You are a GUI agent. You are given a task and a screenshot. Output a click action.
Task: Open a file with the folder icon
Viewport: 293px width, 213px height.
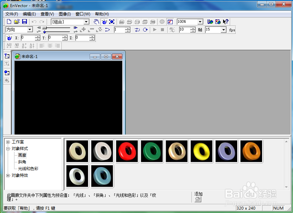point(17,22)
